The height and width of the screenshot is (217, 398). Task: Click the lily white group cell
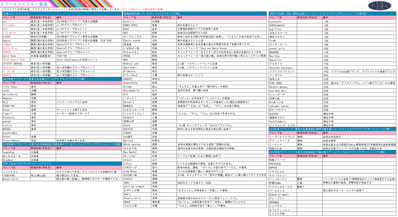pos(16,33)
